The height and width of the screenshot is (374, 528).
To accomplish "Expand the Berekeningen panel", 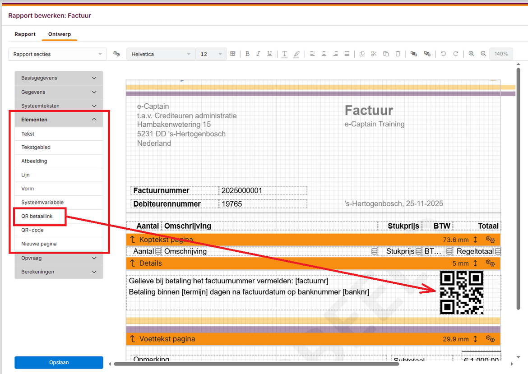I will pos(59,272).
